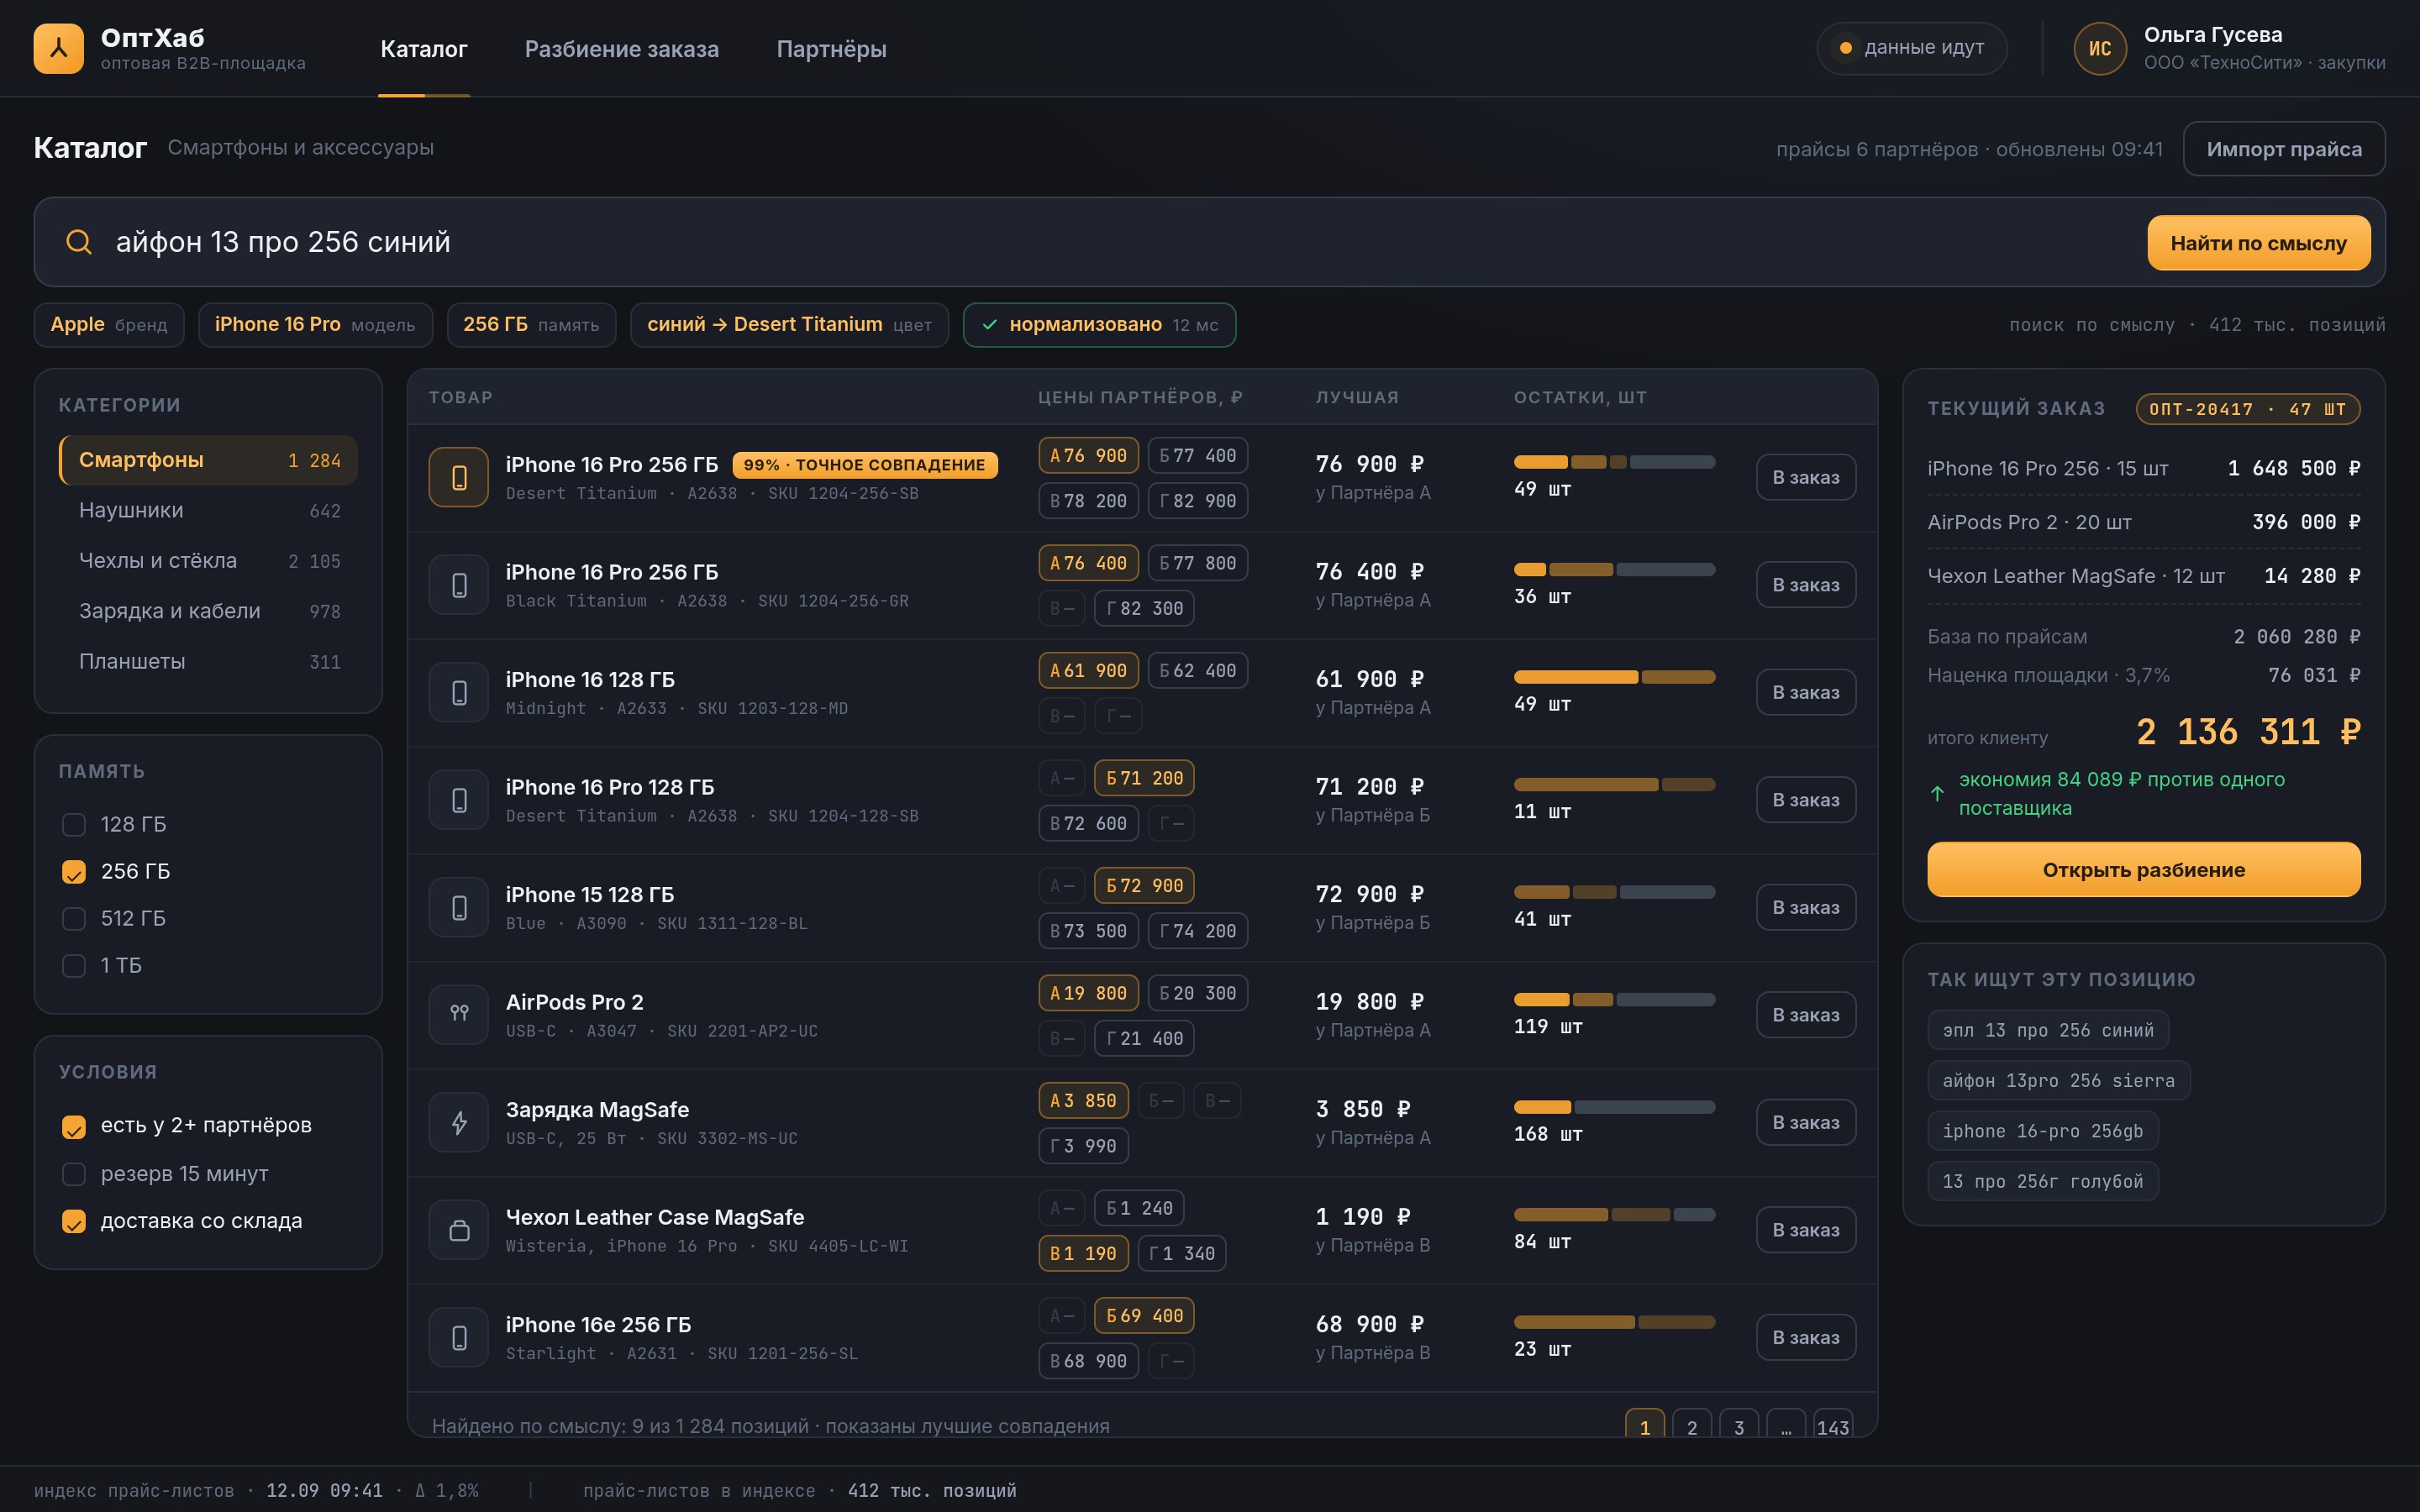This screenshot has width=2420, height=1512.
Task: Click the iPhone 16 Pro модель chip
Action: pyautogui.click(x=315, y=325)
